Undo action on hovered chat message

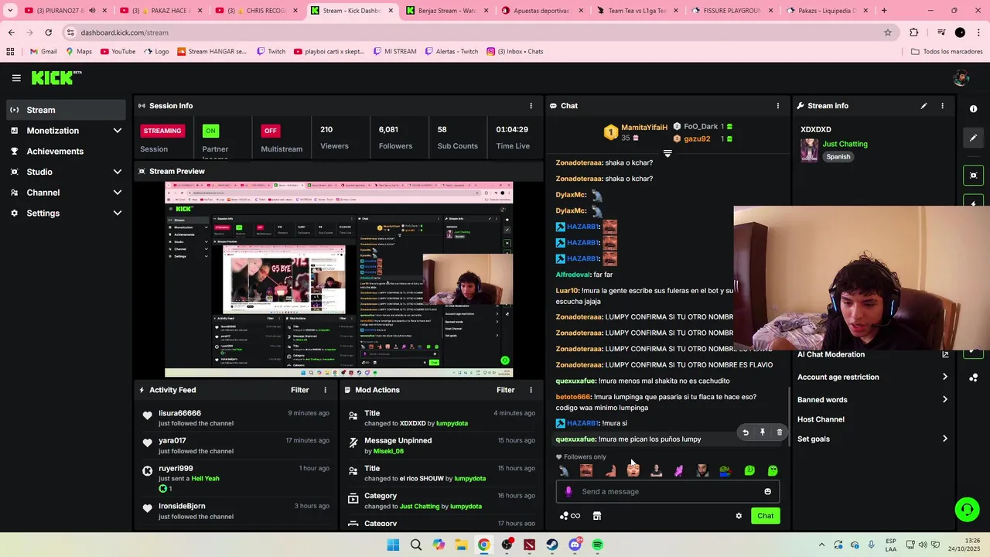pos(746,432)
